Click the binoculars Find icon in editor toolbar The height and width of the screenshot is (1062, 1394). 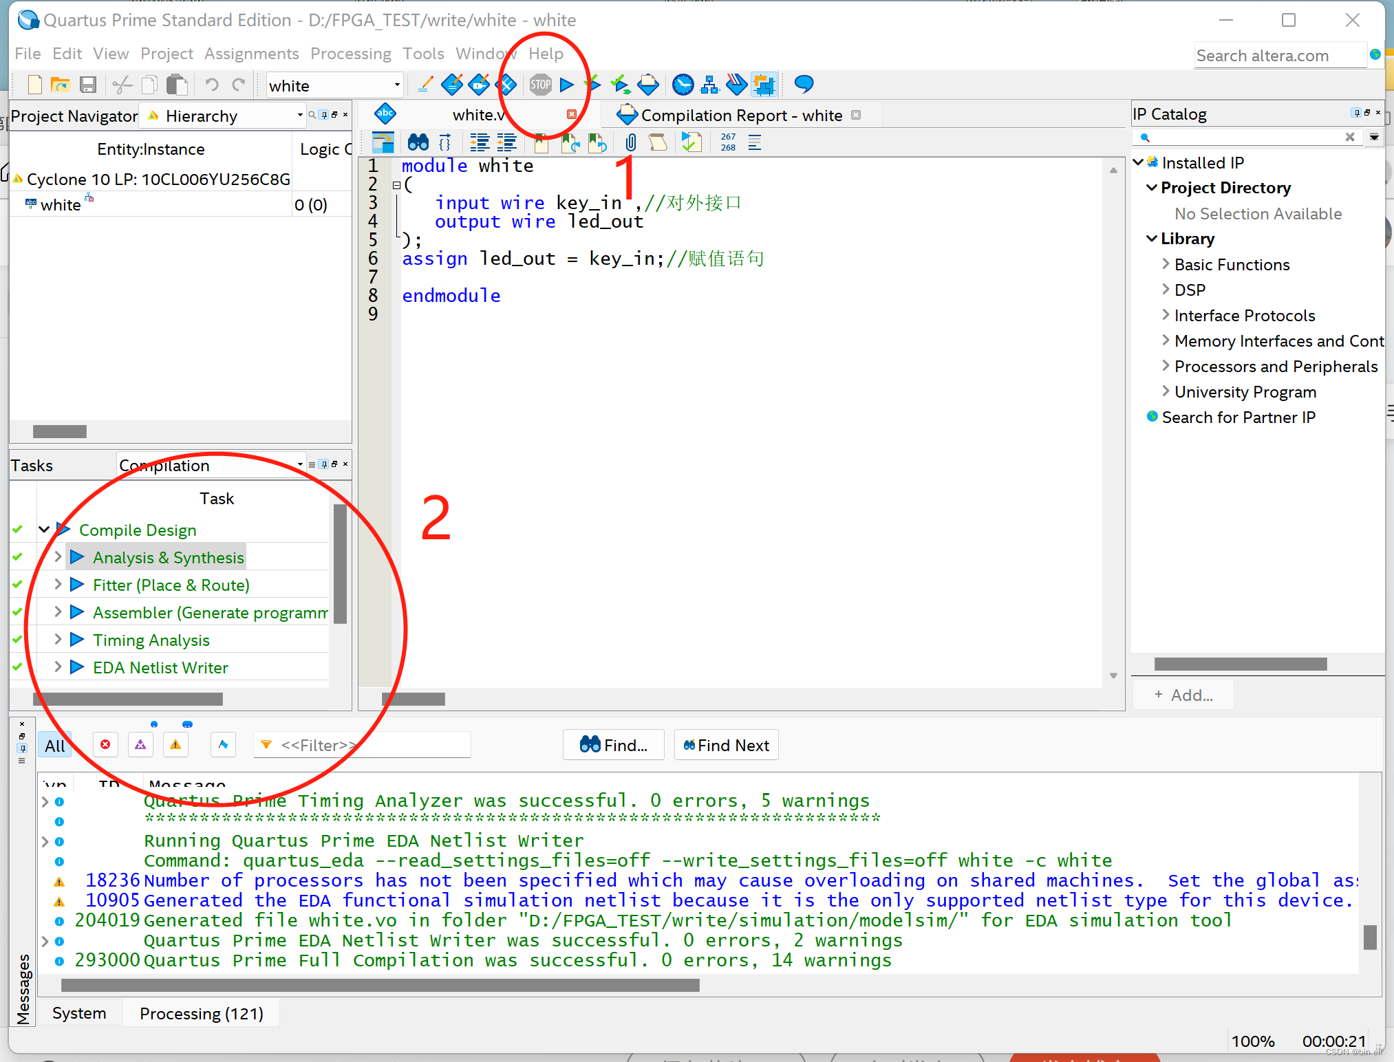click(x=418, y=142)
